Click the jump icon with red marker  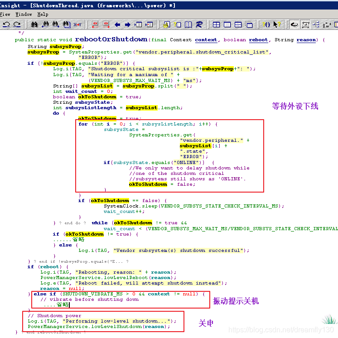pos(149,24)
